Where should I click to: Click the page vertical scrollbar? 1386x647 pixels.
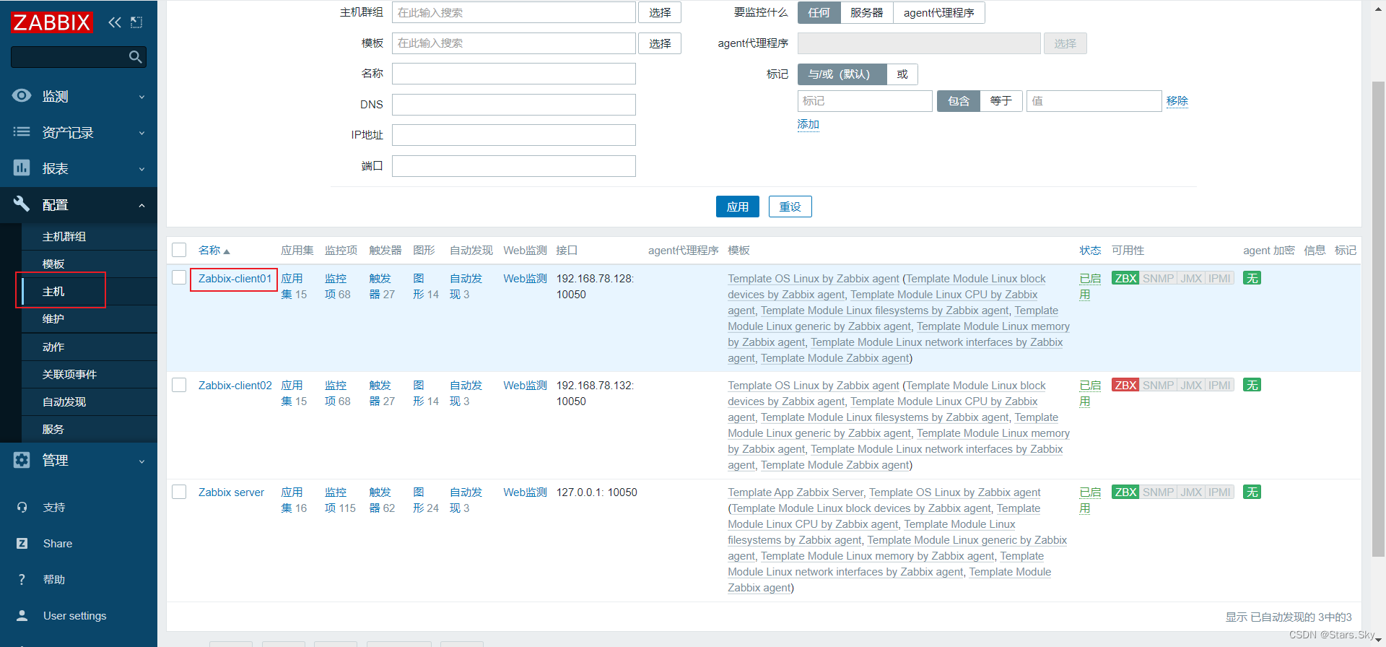click(1378, 318)
